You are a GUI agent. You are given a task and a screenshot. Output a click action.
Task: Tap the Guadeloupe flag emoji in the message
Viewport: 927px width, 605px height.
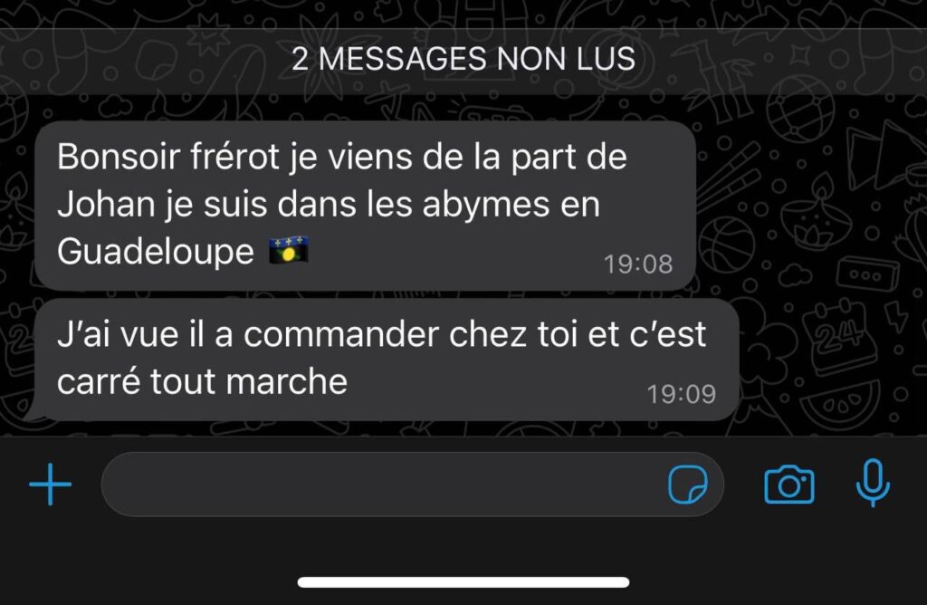[289, 250]
